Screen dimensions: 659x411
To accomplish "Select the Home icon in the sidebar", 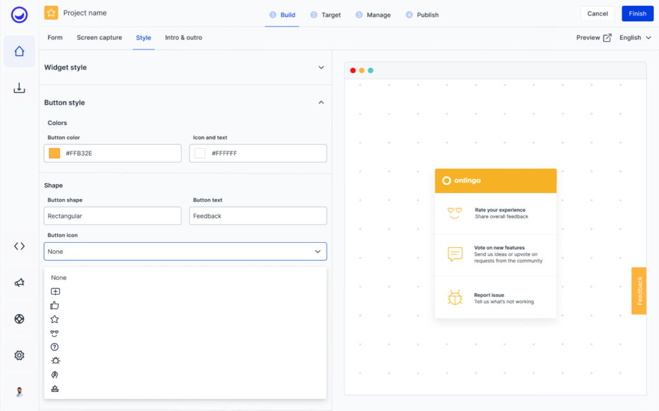I will point(19,51).
